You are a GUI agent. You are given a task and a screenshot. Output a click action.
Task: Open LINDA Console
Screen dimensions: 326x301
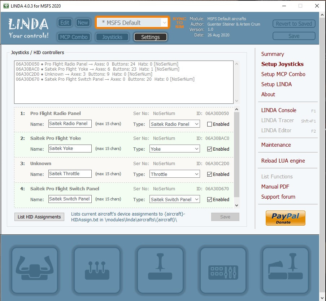coord(279,110)
